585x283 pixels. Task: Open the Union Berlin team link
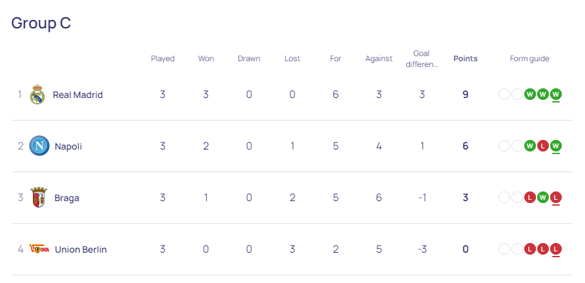(x=81, y=249)
